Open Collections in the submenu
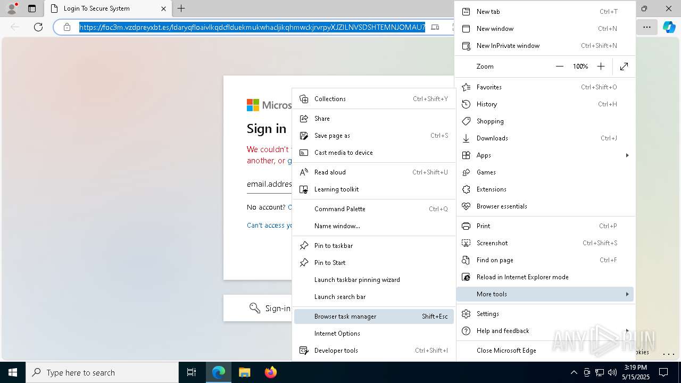 point(374,99)
